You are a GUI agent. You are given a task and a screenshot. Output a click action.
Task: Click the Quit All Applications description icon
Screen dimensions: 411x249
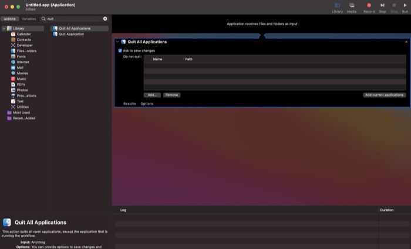pyautogui.click(x=7, y=222)
